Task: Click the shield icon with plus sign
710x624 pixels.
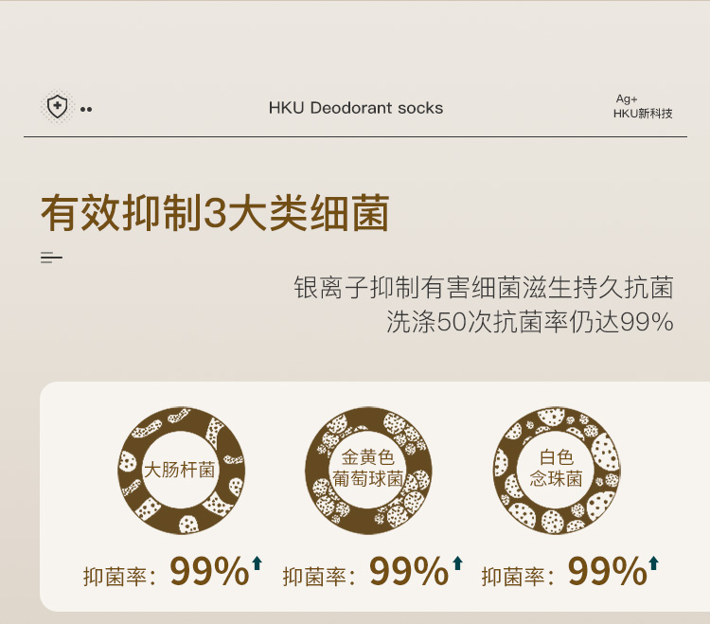Action: tap(57, 107)
